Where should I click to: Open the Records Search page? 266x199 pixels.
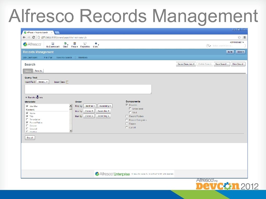pyautogui.click(x=64, y=58)
